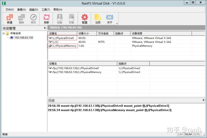The height and width of the screenshot is (138, 207).
Task: Open the 工具(T) menu
Action: [46, 10]
